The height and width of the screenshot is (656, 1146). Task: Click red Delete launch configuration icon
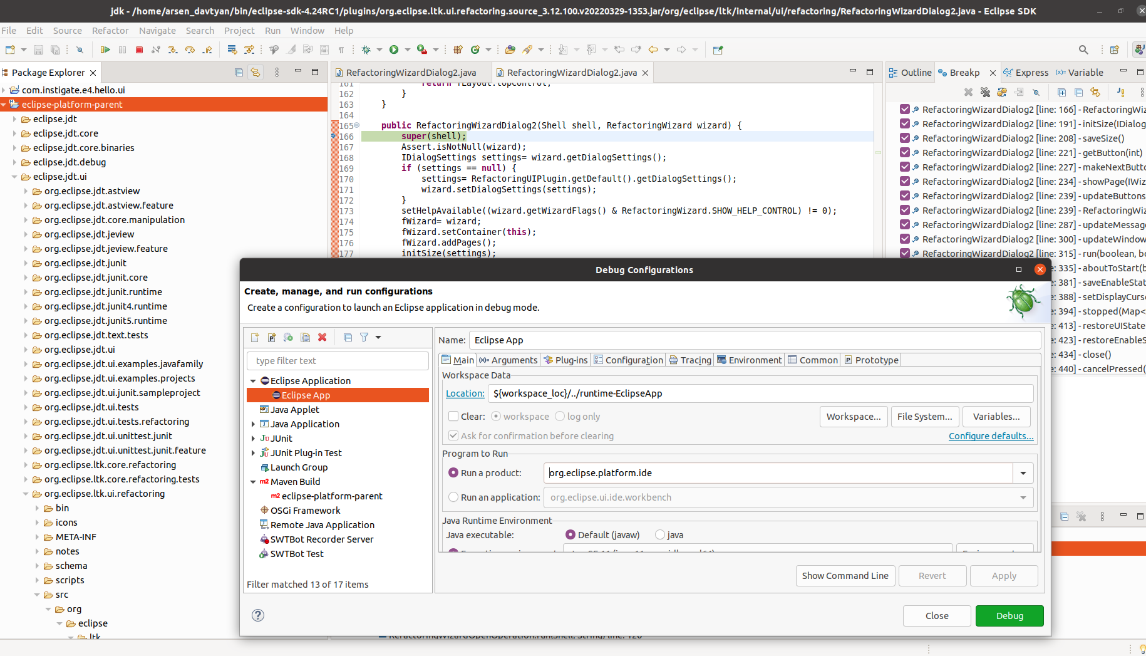(x=323, y=338)
